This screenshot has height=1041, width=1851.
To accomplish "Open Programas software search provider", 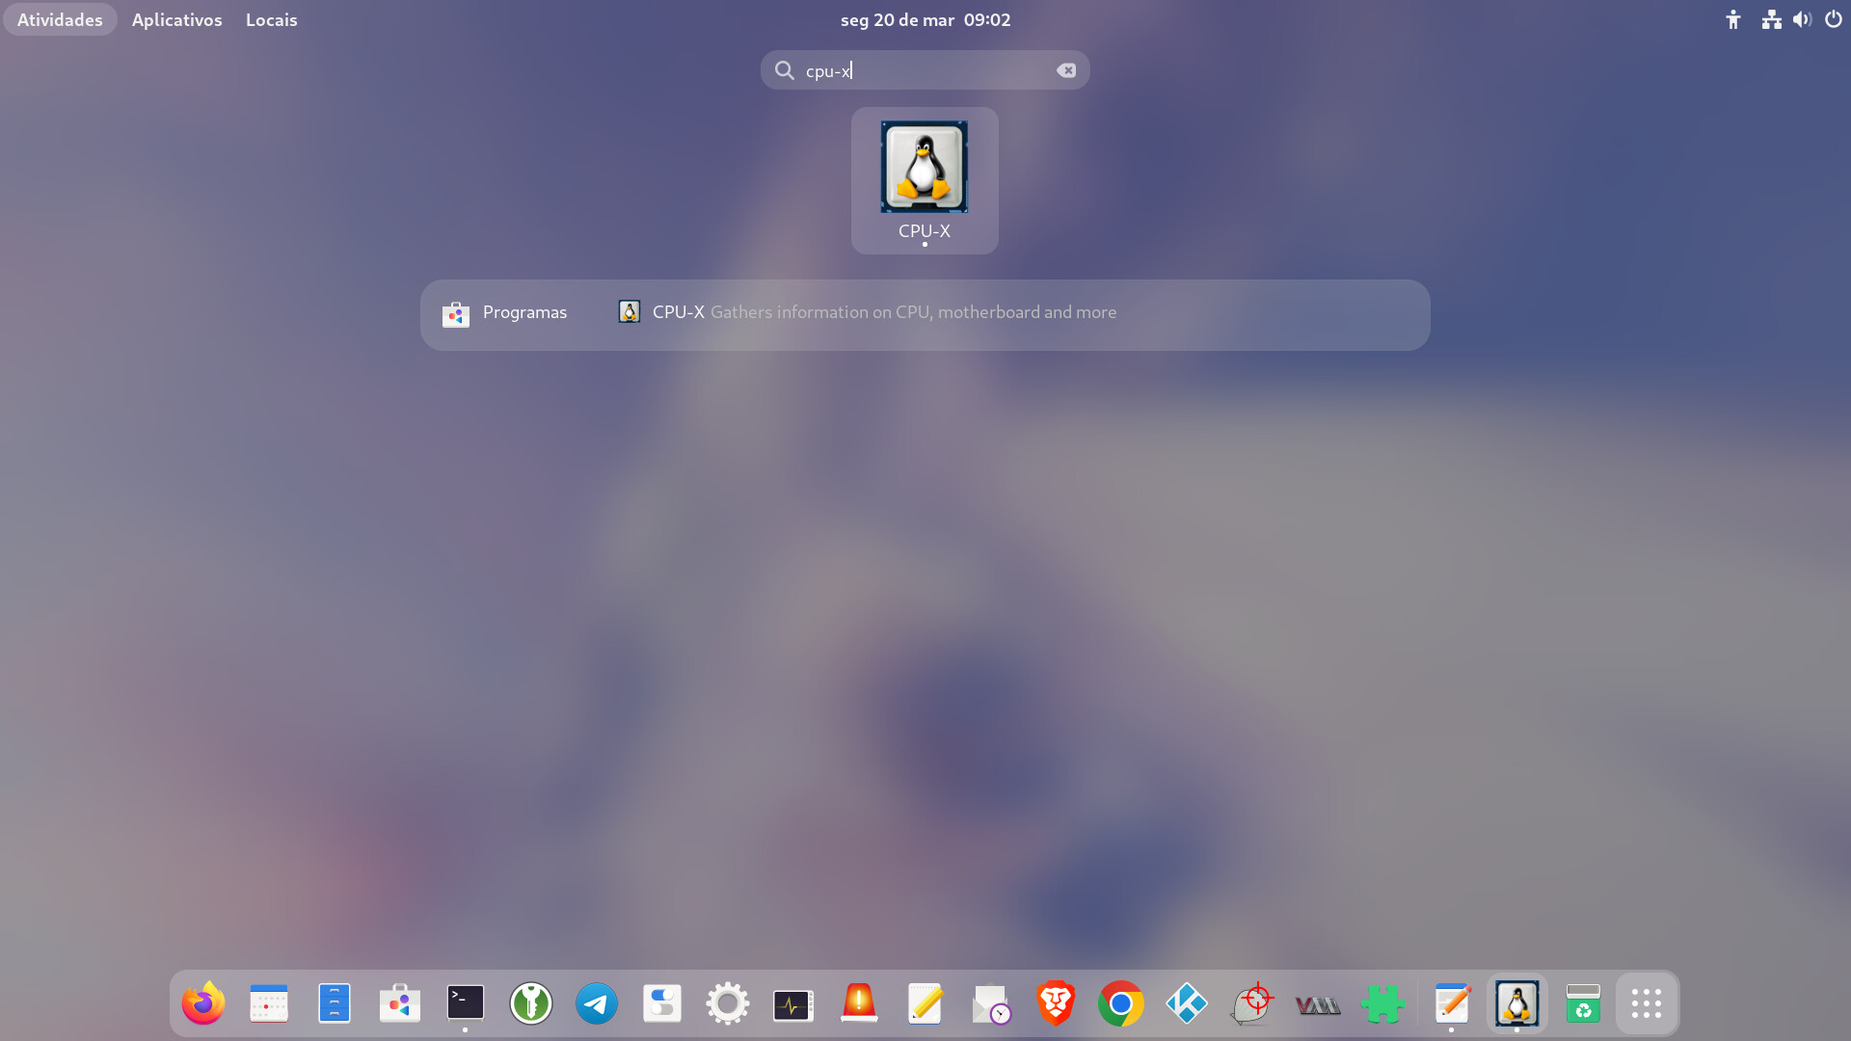I will click(504, 313).
